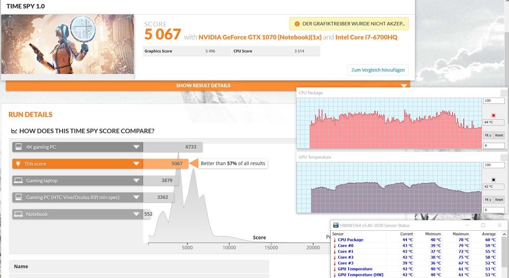Click Zum Vergleich hinzufügen button
509x278 pixels.
click(378, 70)
